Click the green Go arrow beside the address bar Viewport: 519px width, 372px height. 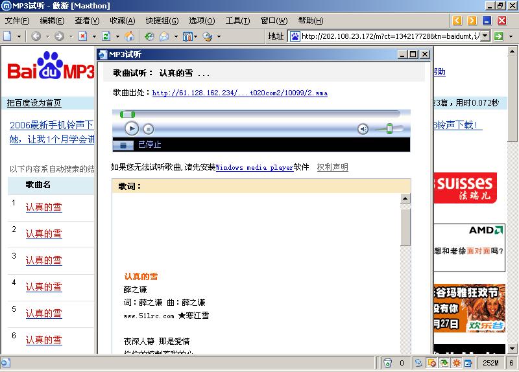[x=498, y=36]
